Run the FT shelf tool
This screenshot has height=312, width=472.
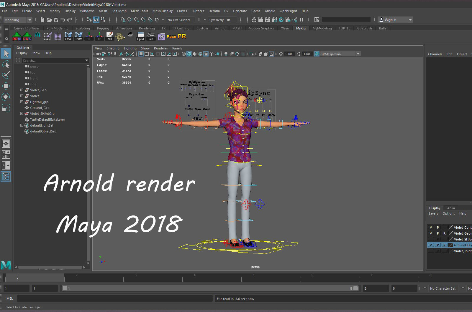click(x=89, y=36)
